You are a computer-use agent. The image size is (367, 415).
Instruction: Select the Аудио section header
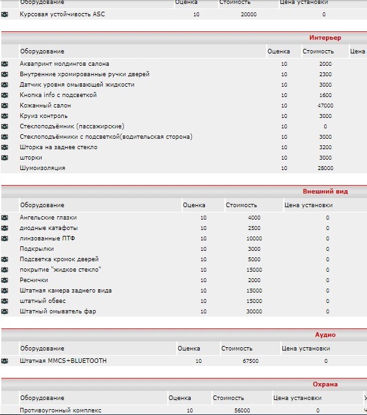point(325,335)
